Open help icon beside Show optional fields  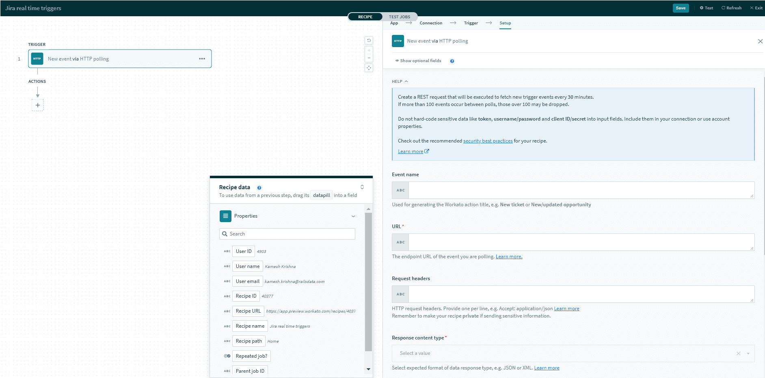point(452,61)
